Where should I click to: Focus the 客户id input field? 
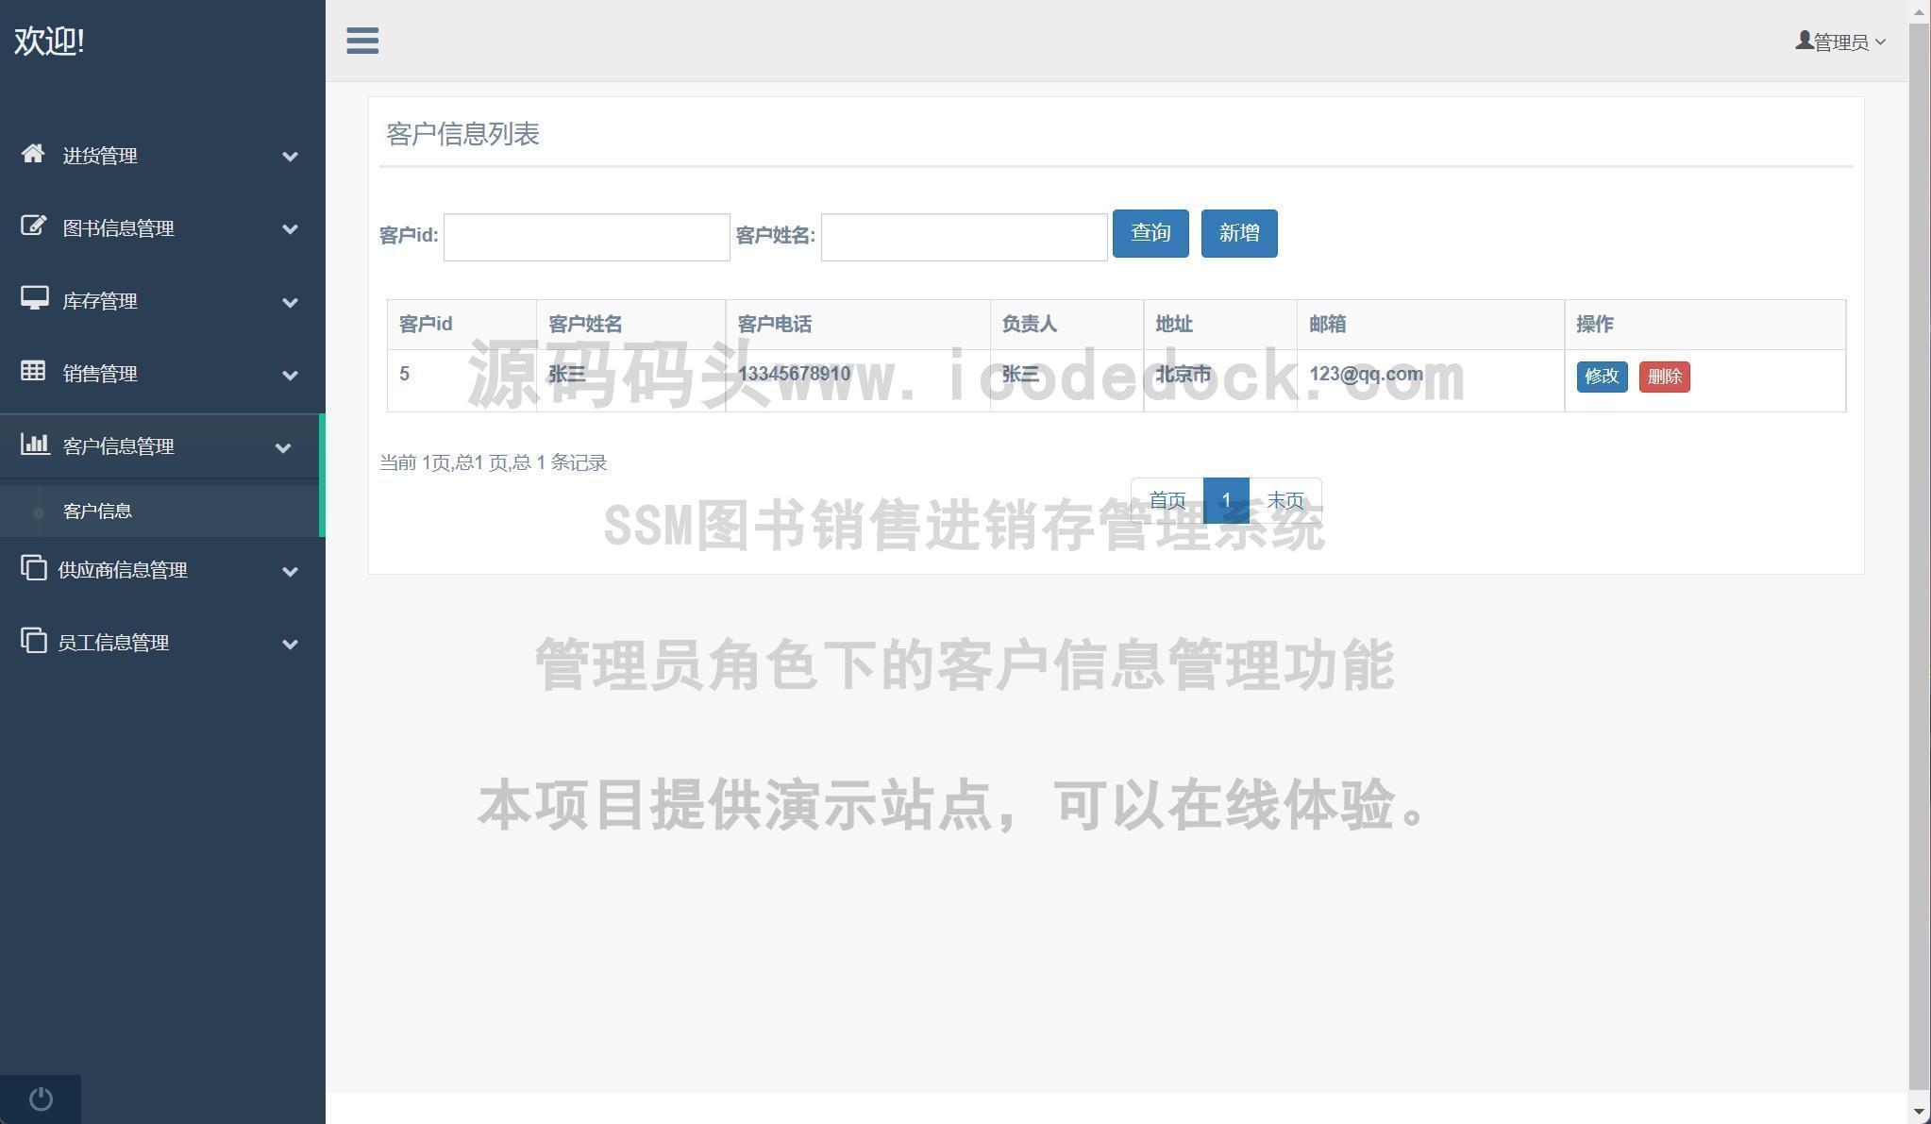(x=586, y=237)
